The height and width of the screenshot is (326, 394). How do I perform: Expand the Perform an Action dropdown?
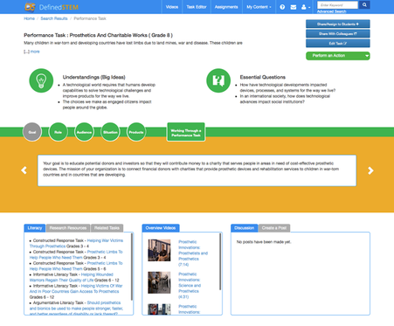tap(338, 56)
